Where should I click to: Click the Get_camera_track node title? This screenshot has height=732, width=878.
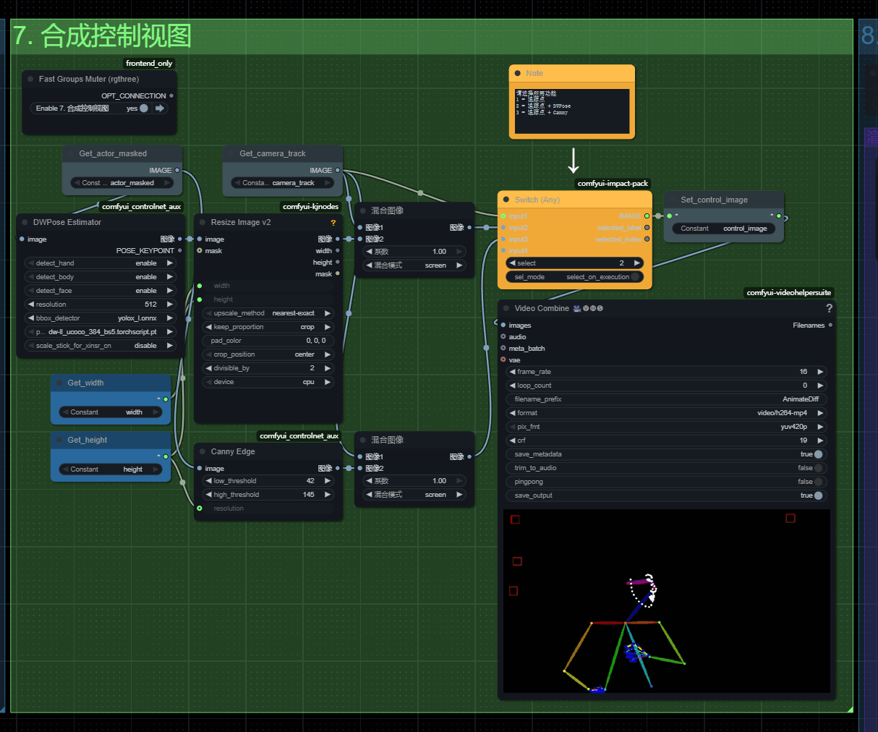click(273, 153)
